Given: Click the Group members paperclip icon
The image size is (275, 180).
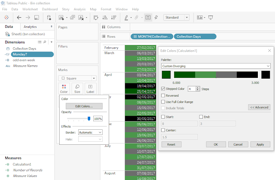Looking at the screenshot, I should pyautogui.click(x=137, y=17).
